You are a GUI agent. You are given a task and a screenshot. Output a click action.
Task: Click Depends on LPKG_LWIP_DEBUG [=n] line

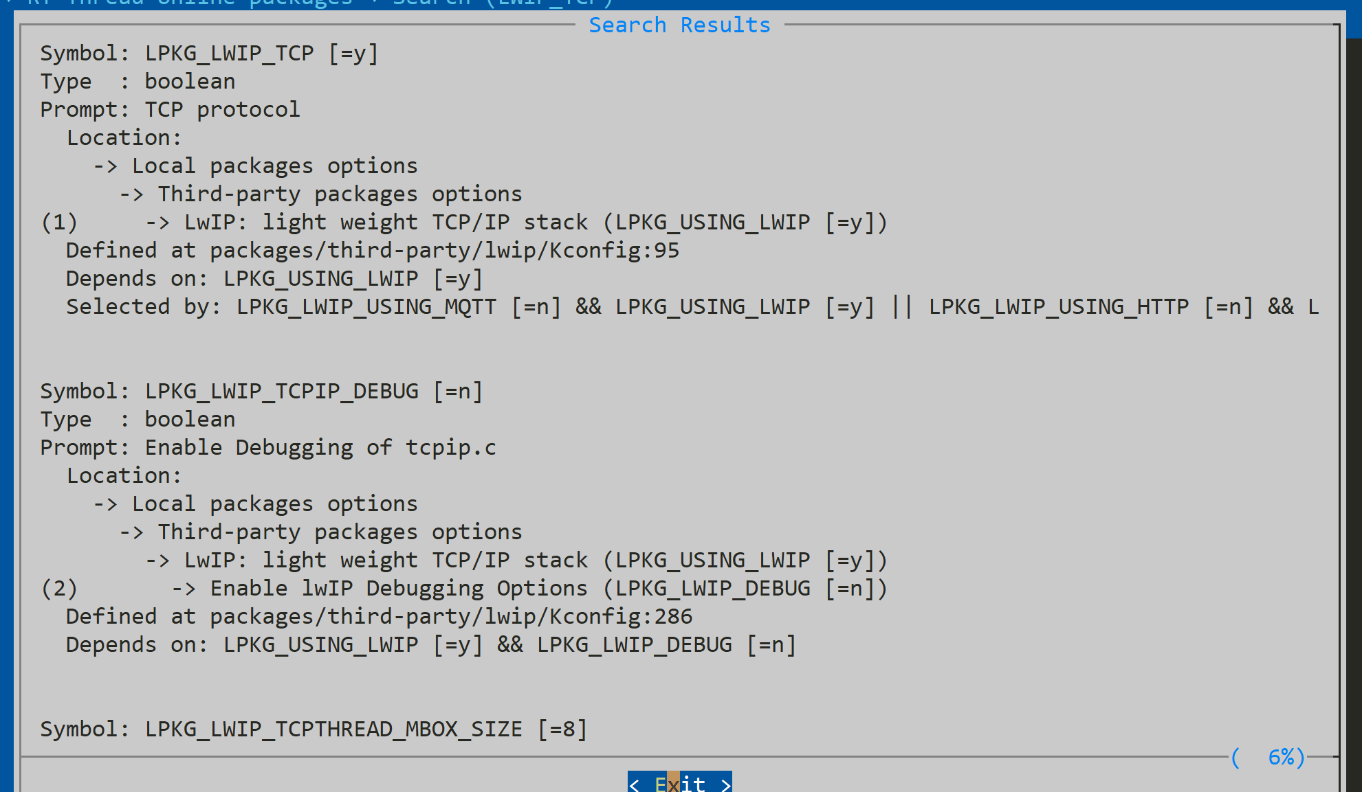[x=431, y=645]
